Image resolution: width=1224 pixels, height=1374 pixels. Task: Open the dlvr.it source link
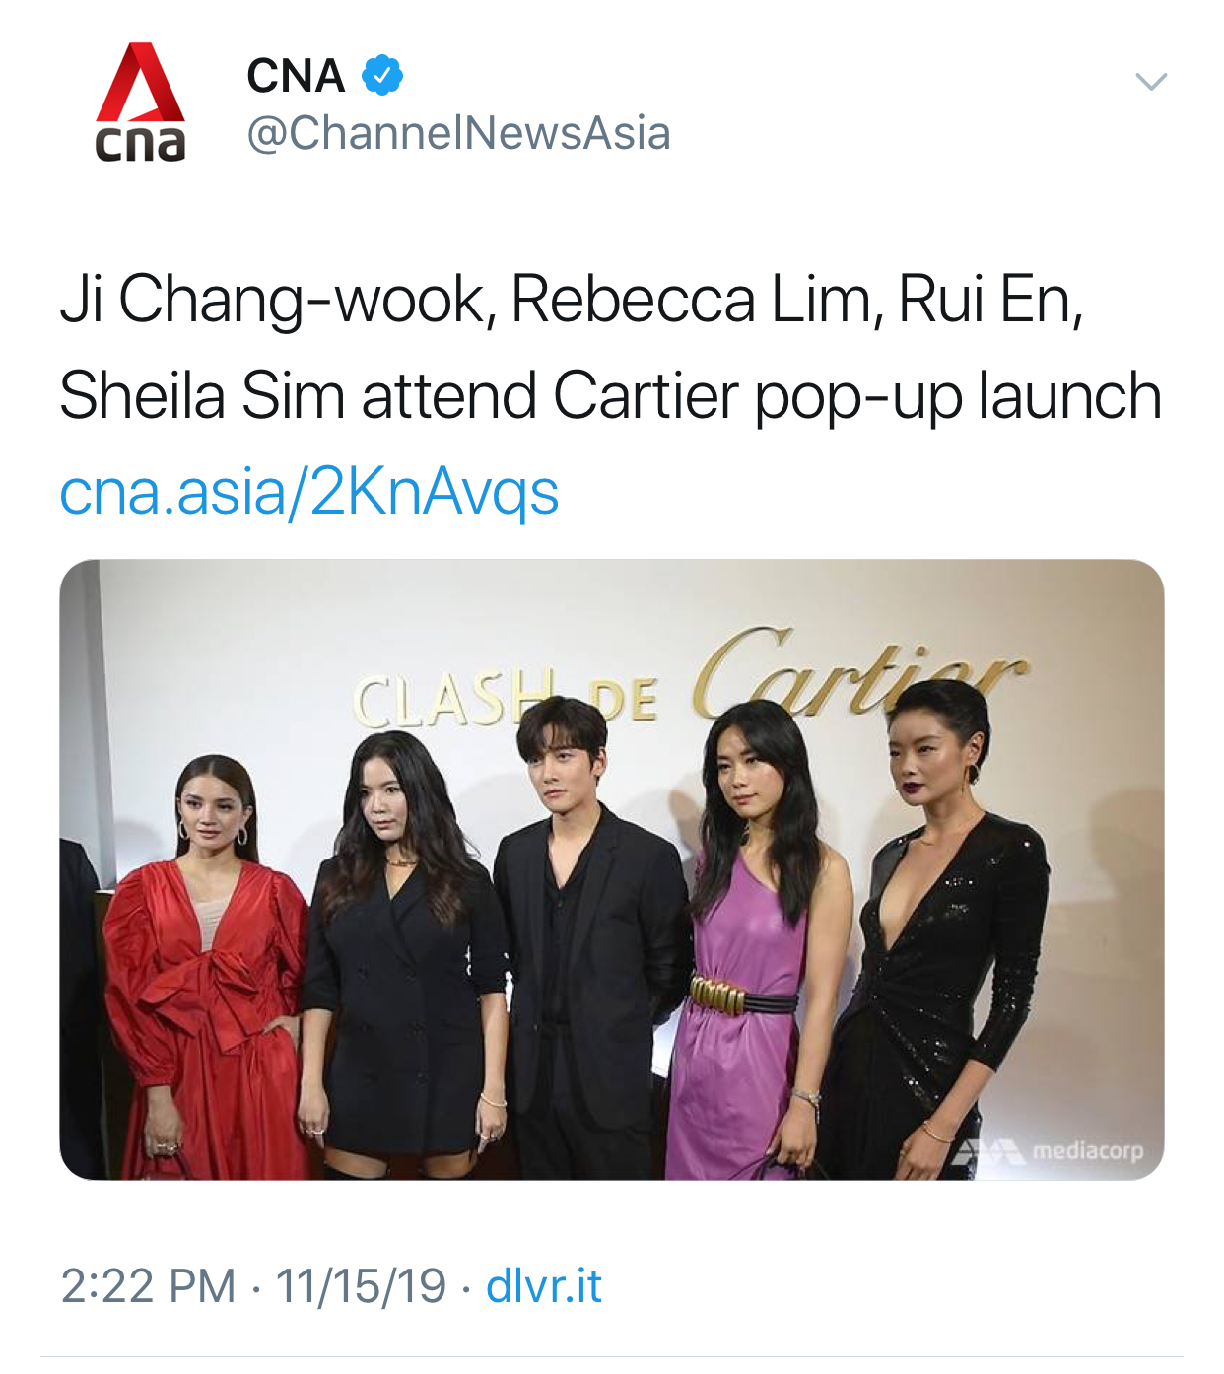544,1286
